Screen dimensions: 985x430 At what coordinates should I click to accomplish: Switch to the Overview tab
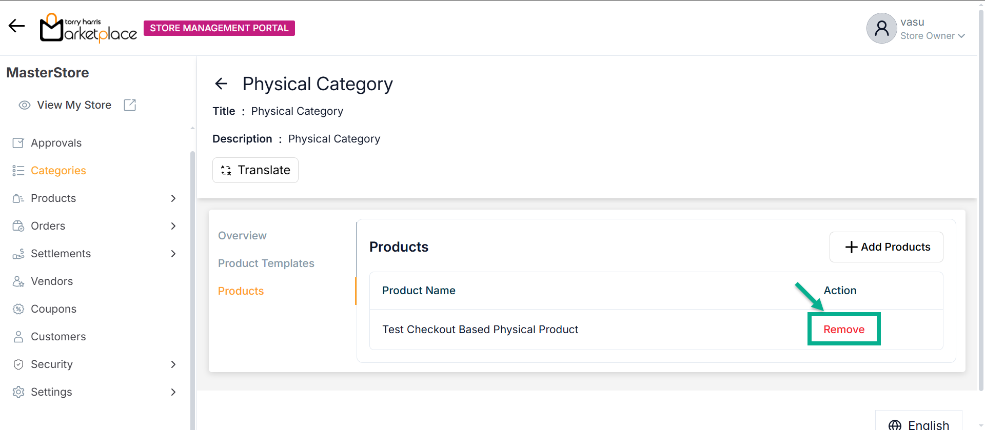click(242, 236)
